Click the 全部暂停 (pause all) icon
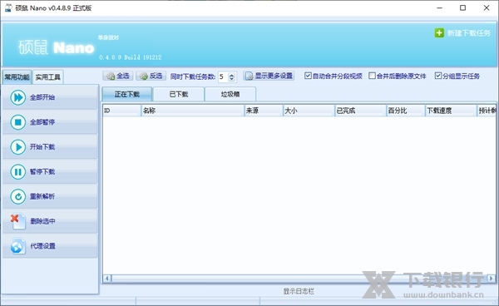499x306 pixels. click(17, 122)
